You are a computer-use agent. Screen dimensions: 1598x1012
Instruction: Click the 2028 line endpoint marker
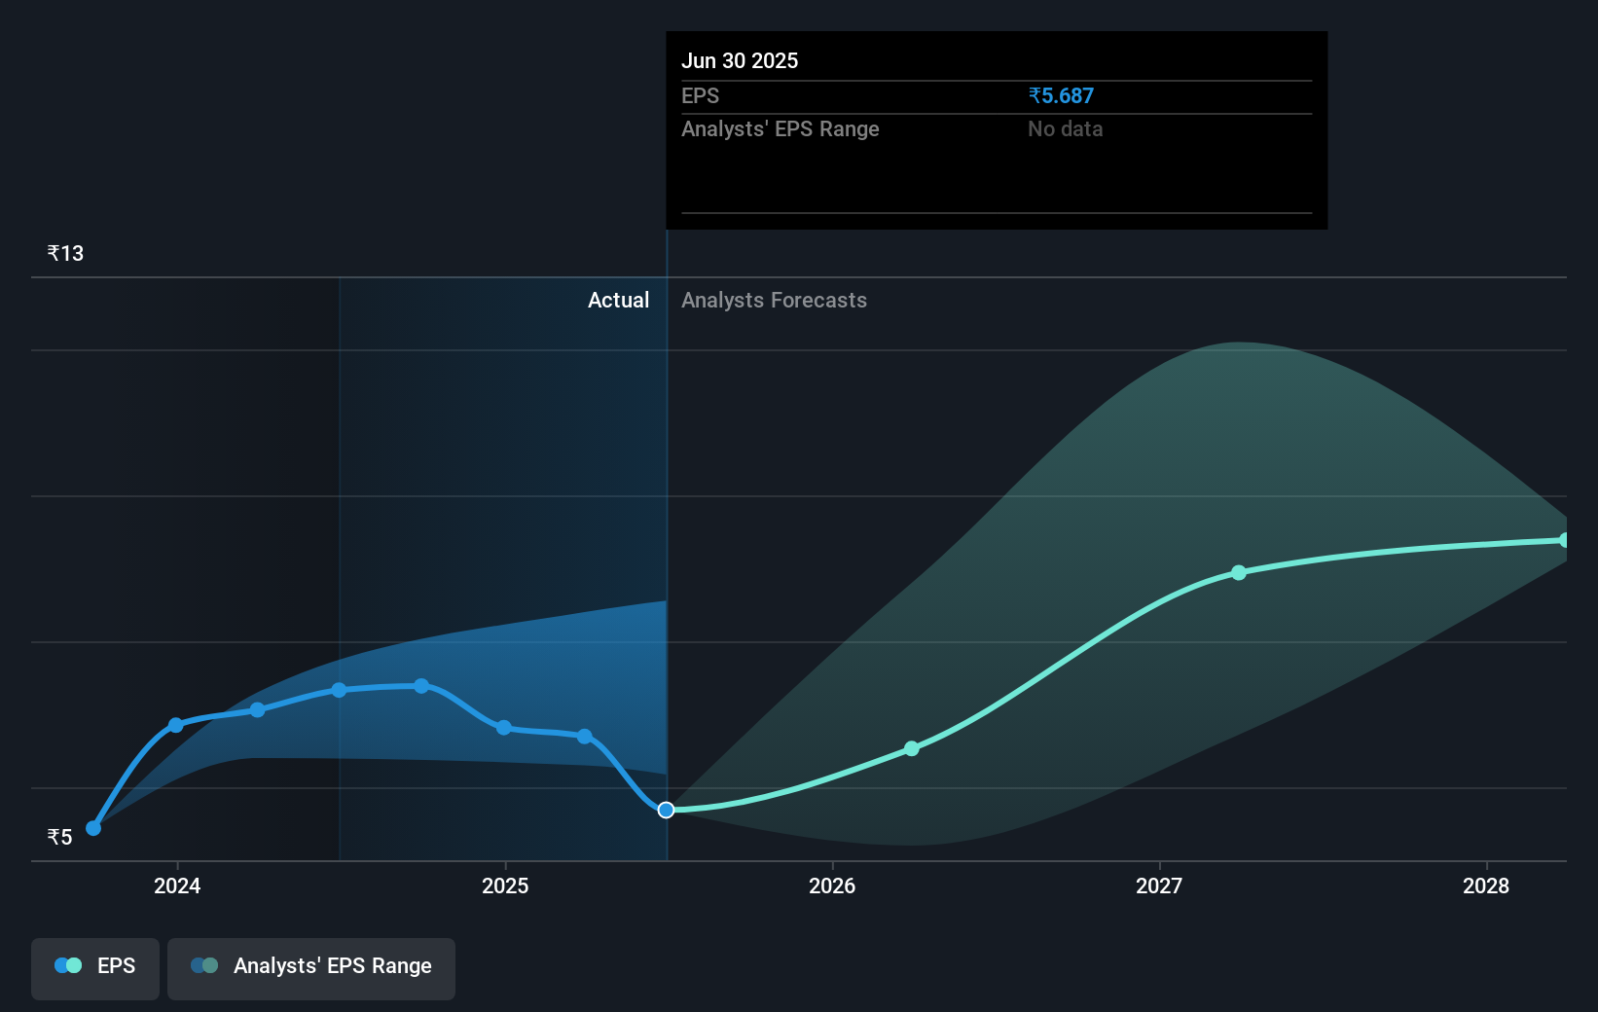pyautogui.click(x=1564, y=540)
